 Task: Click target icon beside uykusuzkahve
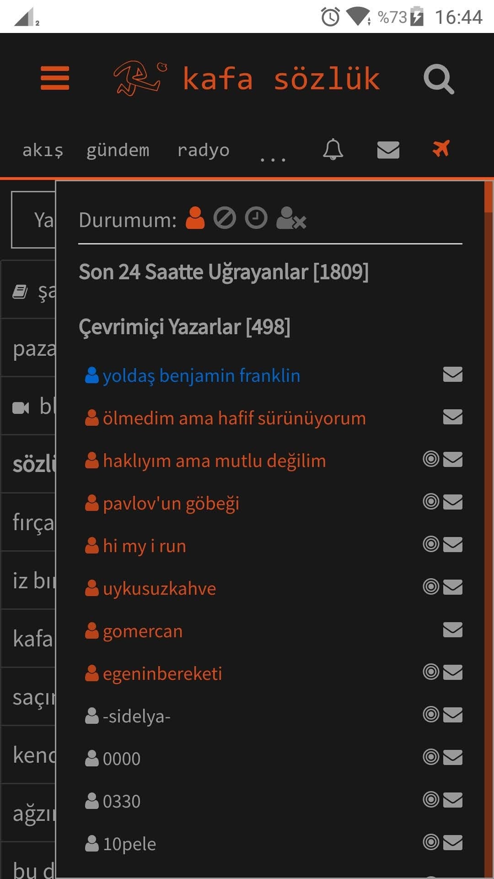tap(431, 587)
